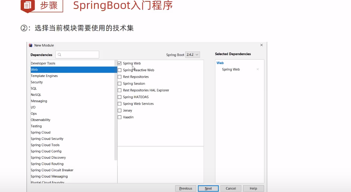Click the search magnifier icon in Dependencies

point(59,55)
